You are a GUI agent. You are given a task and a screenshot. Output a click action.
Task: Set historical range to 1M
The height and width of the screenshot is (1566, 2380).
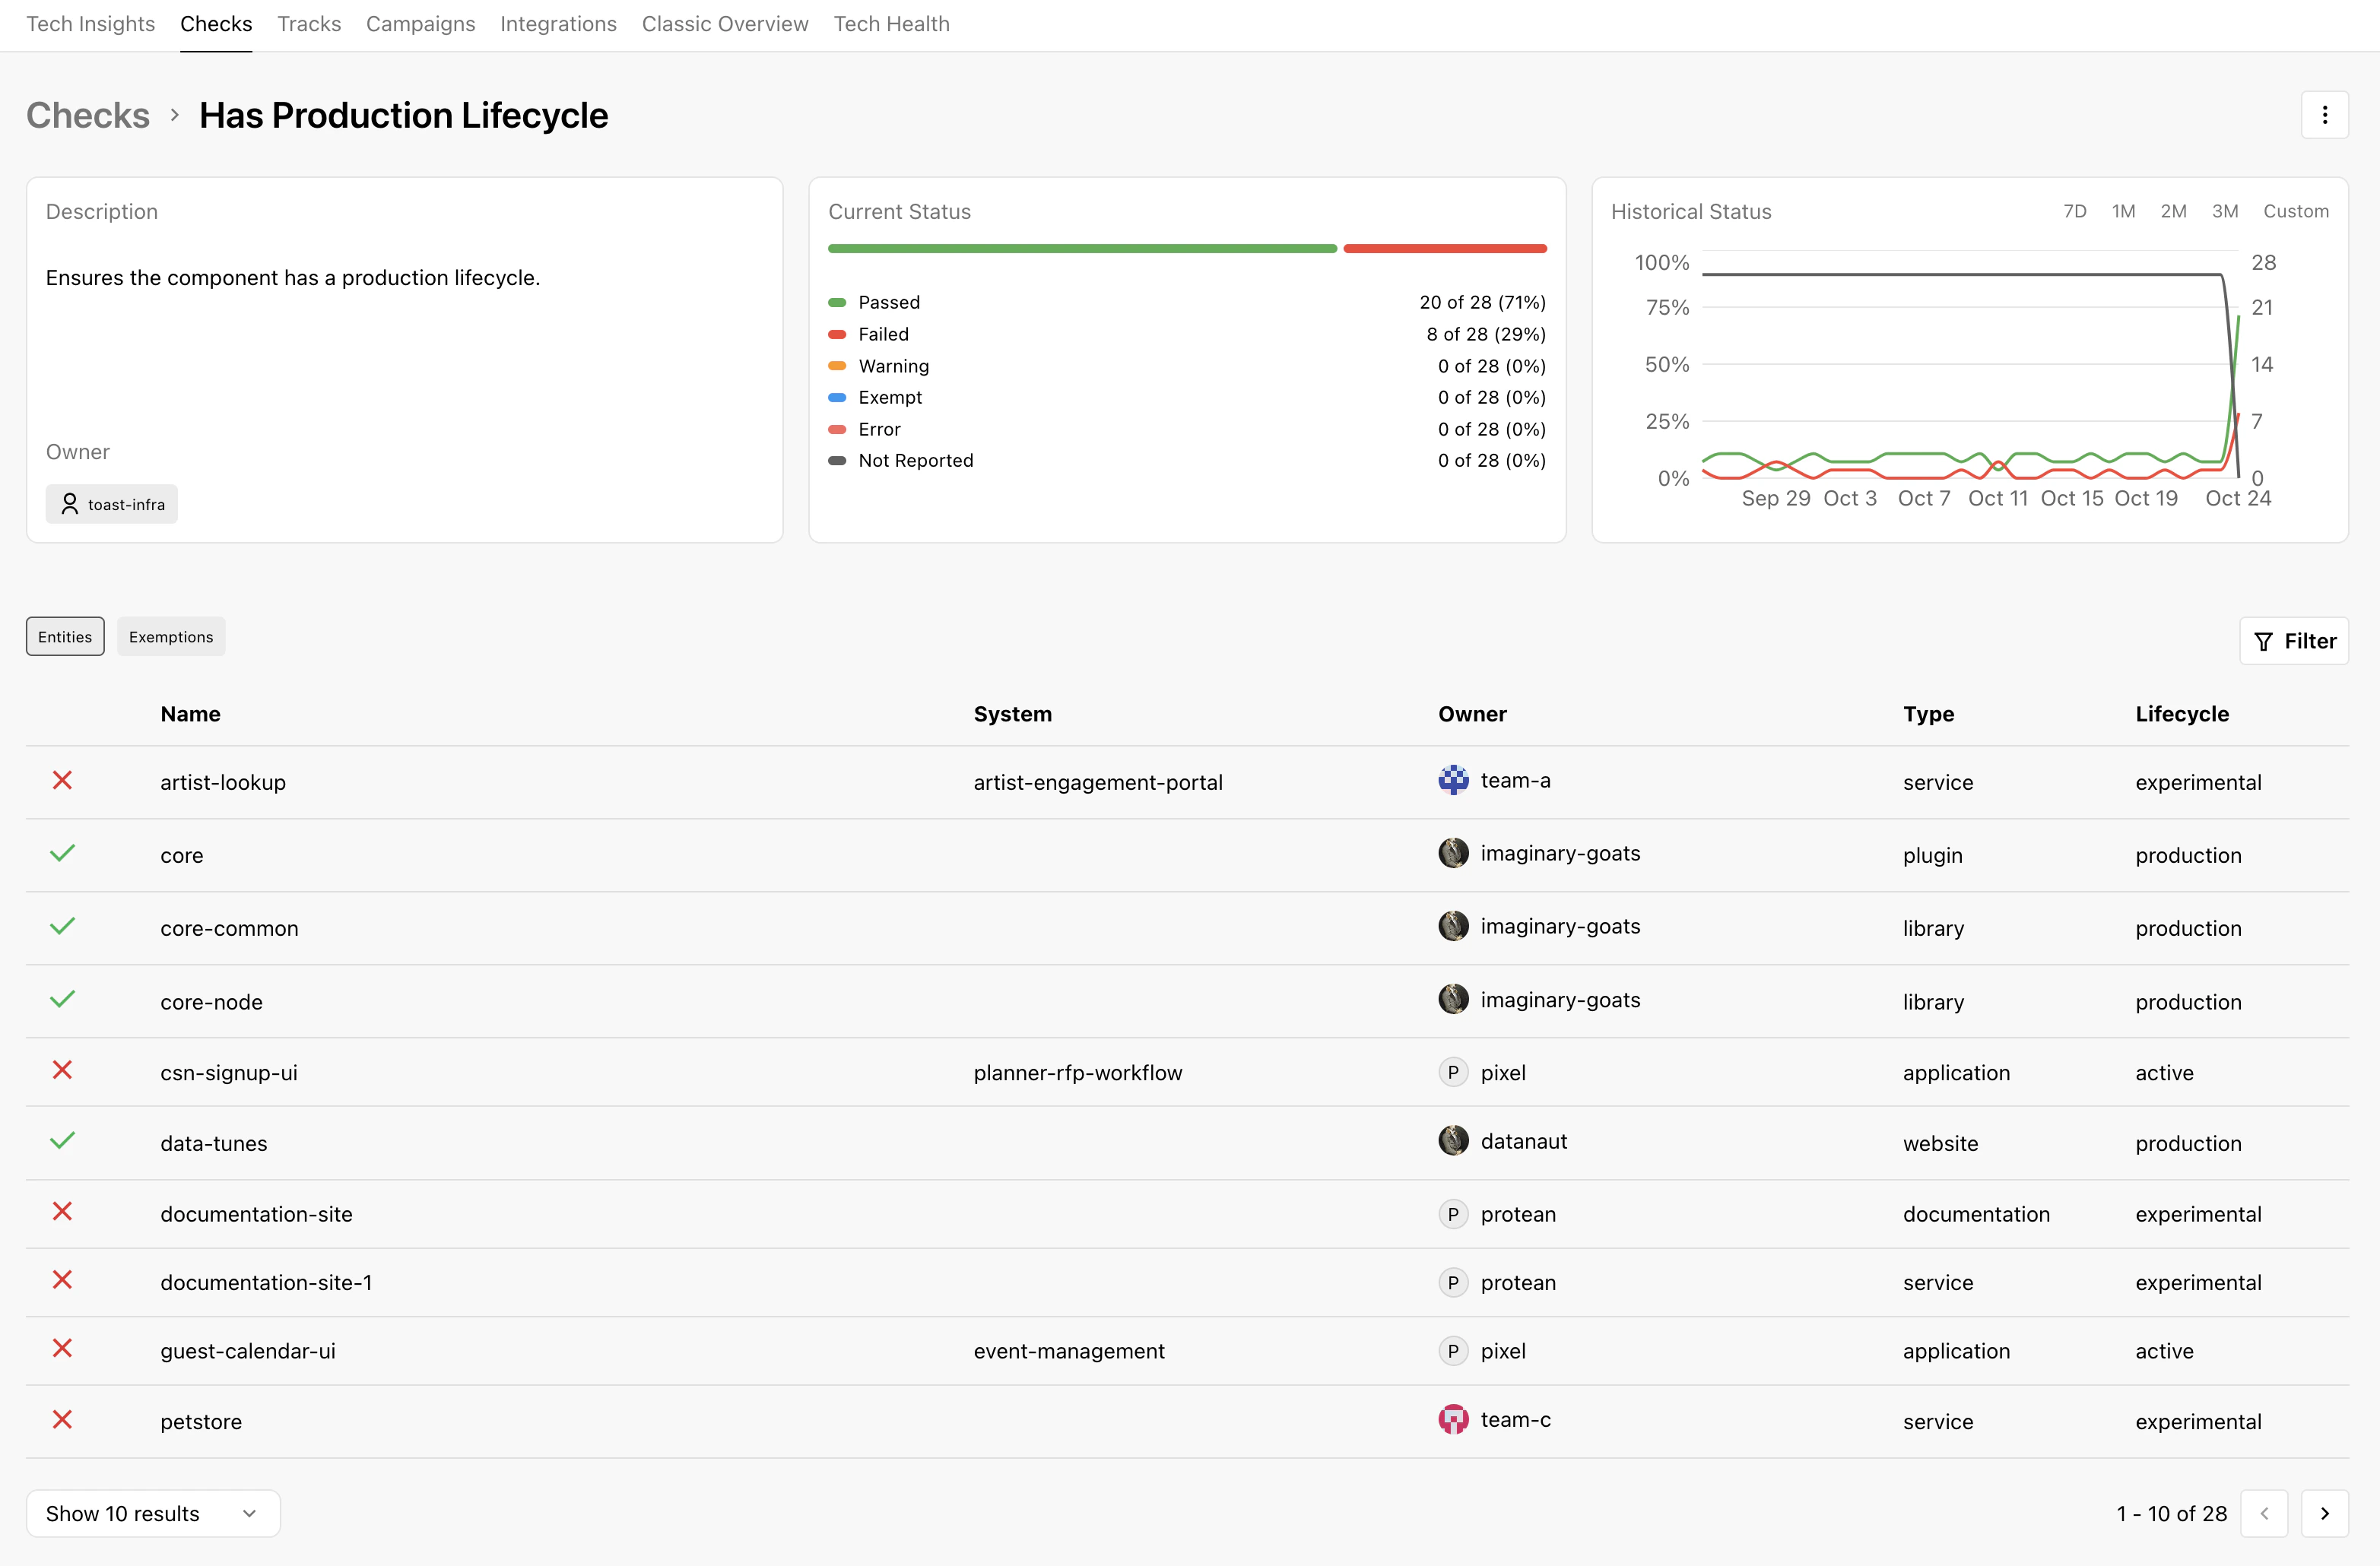point(2123,211)
